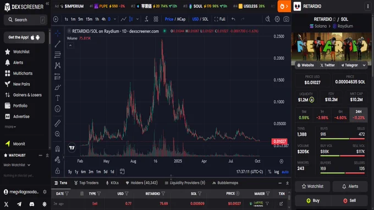Choose the patterns drawing tool

pyautogui.click(x=58, y=65)
